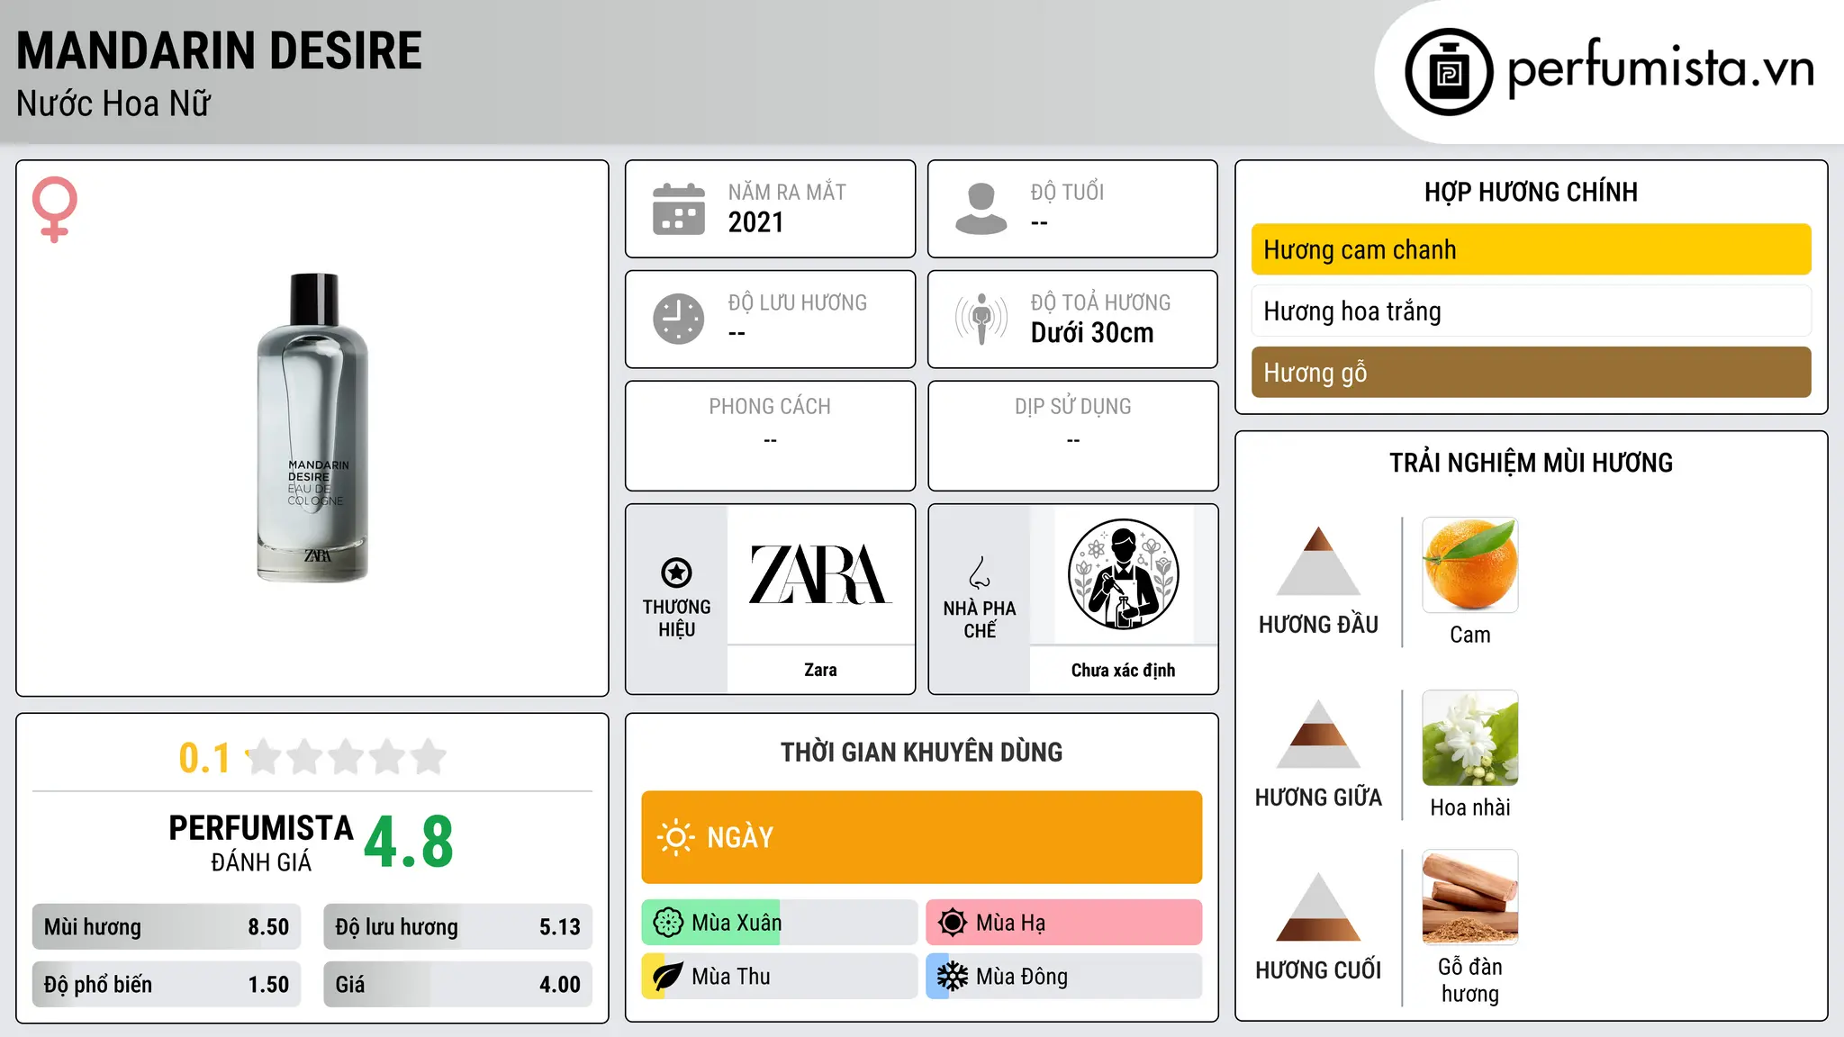Screen dimensions: 1844x1037
Task: Click the yellow Hương cam chanh bar
Action: (1531, 249)
